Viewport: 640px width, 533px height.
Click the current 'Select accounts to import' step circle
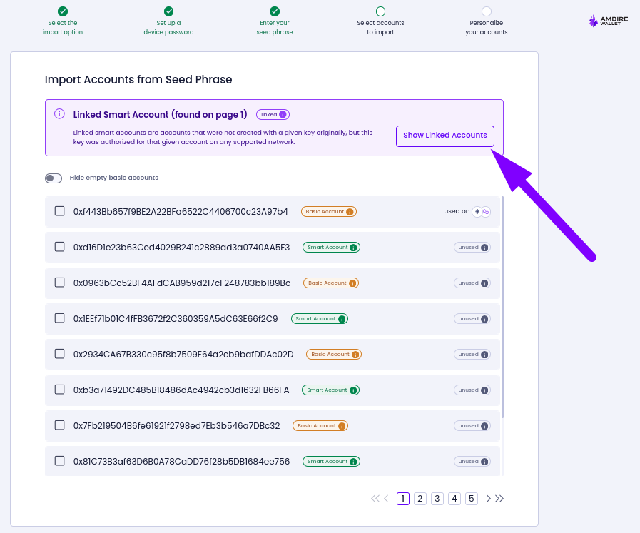click(x=380, y=11)
